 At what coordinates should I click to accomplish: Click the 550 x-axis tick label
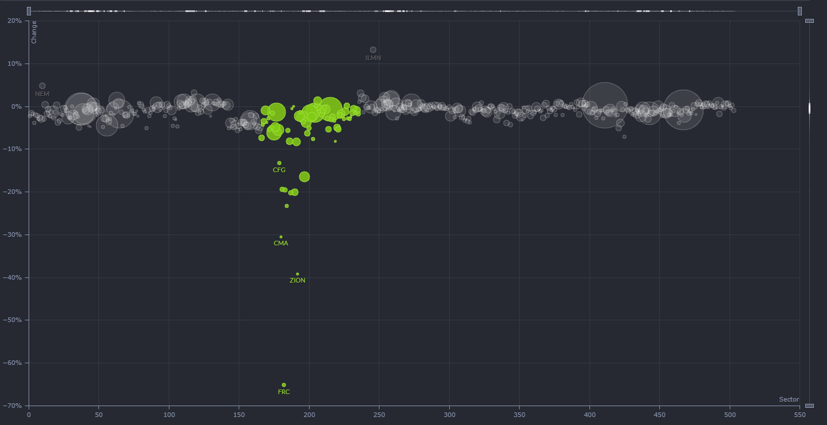(800, 414)
